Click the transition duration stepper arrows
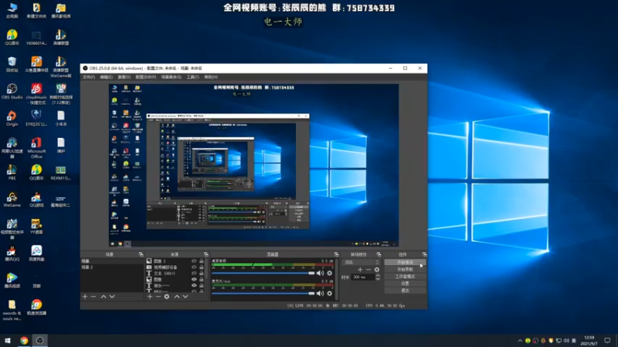618x347 pixels. (378, 277)
